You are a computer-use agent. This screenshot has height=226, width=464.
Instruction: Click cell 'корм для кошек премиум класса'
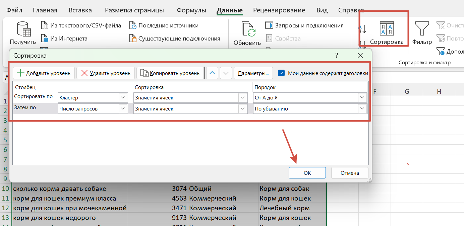pyautogui.click(x=70, y=198)
